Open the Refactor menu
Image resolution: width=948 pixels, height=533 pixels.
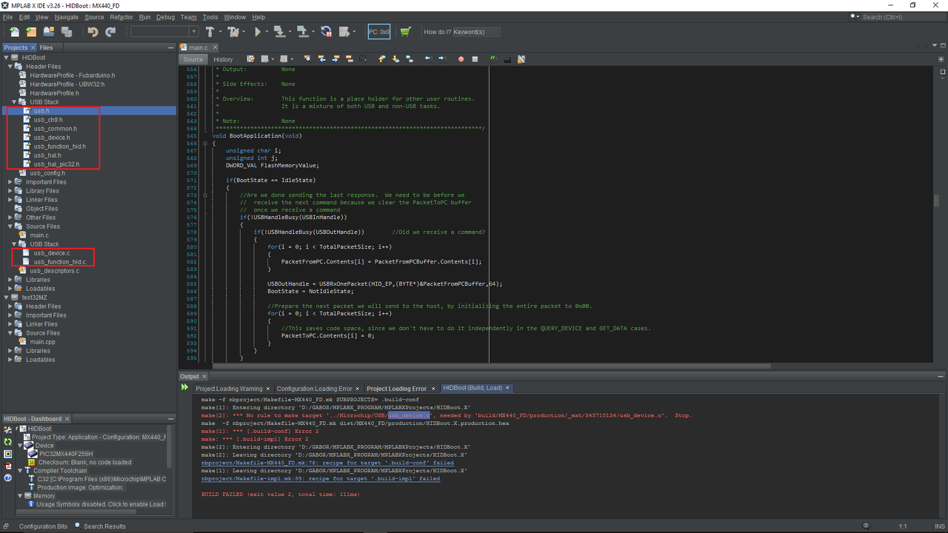pyautogui.click(x=121, y=17)
